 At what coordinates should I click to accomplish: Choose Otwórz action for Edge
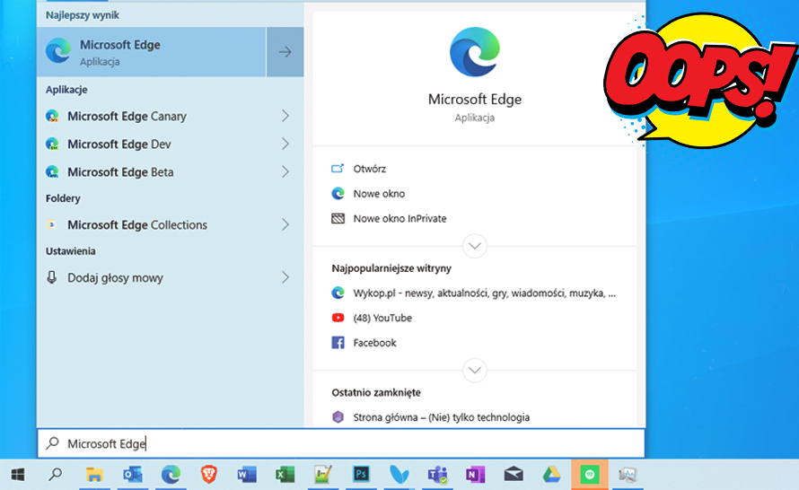370,169
